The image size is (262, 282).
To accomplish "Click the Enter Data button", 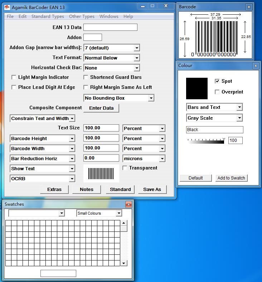I will tap(101, 108).
